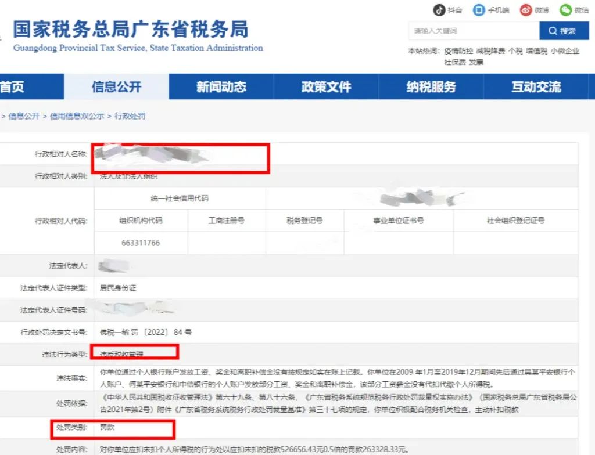The width and height of the screenshot is (595, 455).
Task: Click the 发票 hot keyword link
Action: click(x=476, y=62)
